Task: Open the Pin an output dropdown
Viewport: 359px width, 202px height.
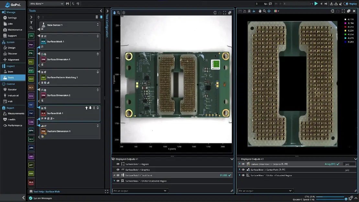Action: click(140, 191)
